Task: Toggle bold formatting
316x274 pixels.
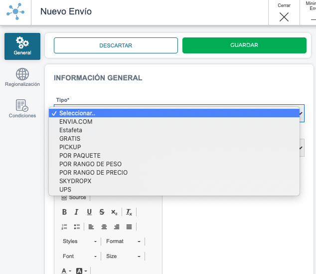Action: coord(64,212)
